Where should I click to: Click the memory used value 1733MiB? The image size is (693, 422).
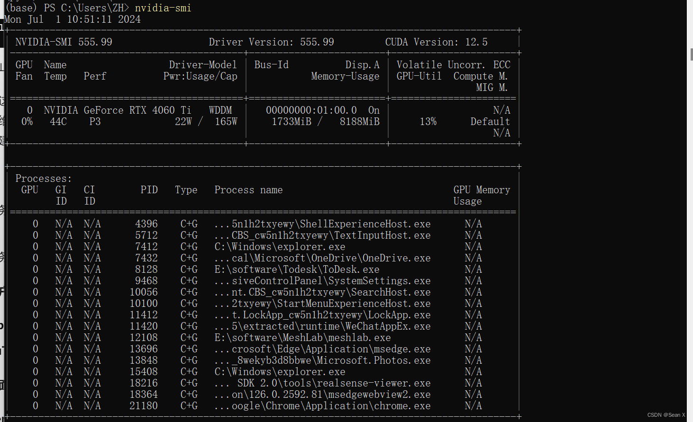tap(292, 122)
